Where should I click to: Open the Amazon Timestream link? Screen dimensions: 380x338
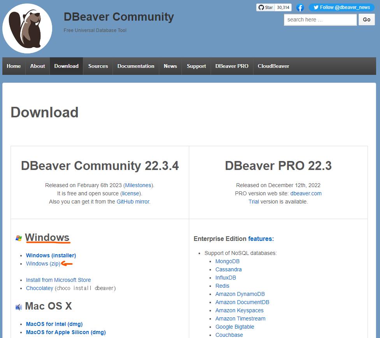240,319
